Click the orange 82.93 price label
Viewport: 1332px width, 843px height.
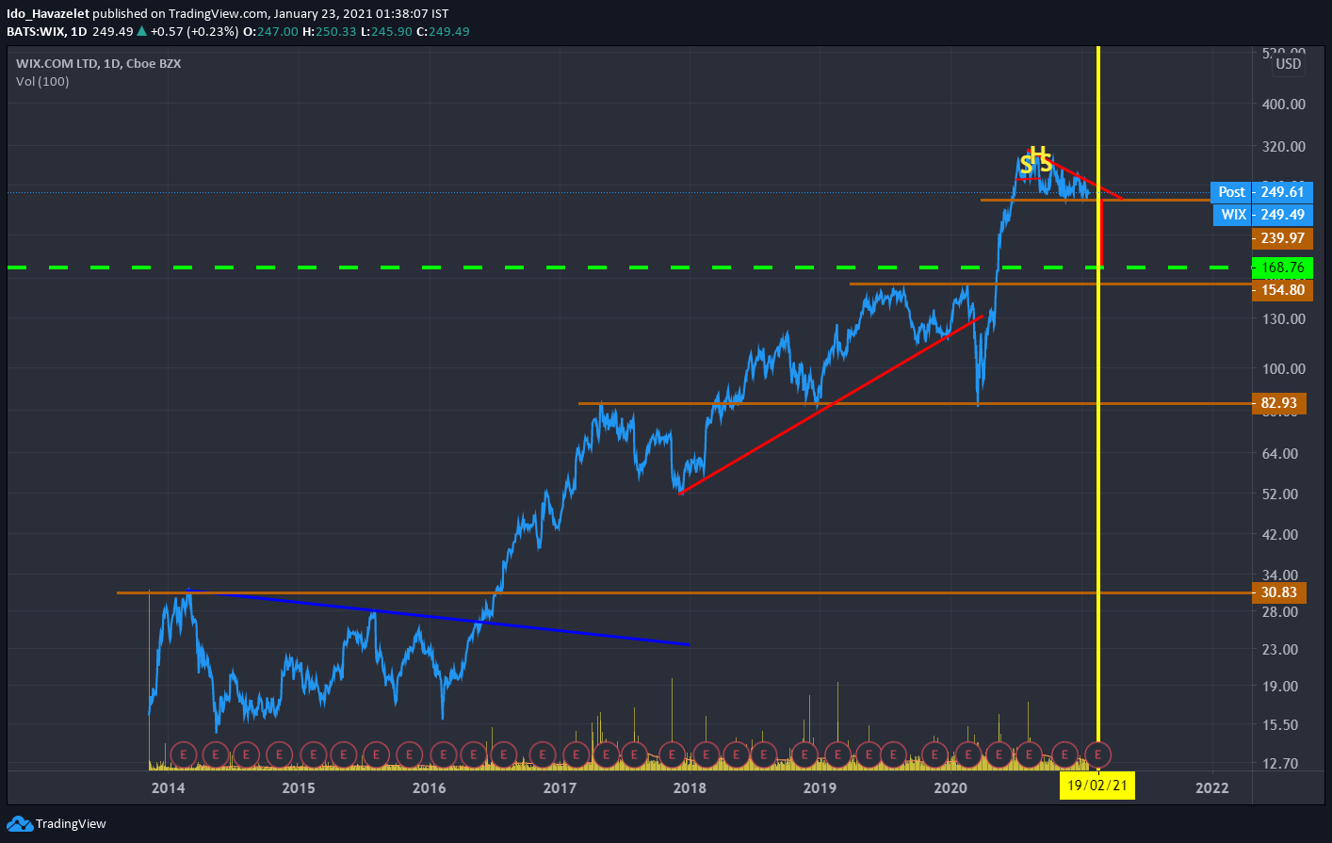pyautogui.click(x=1279, y=403)
